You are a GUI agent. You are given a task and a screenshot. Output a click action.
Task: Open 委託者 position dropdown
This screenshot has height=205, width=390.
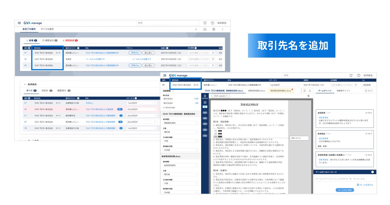[180, 132]
